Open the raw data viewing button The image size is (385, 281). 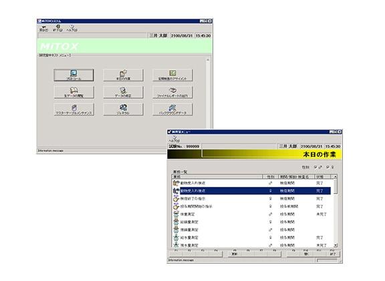coord(74,92)
